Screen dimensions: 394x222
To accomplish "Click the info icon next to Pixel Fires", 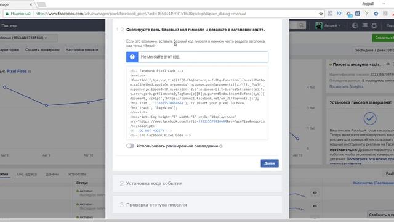I will pos(30,72).
